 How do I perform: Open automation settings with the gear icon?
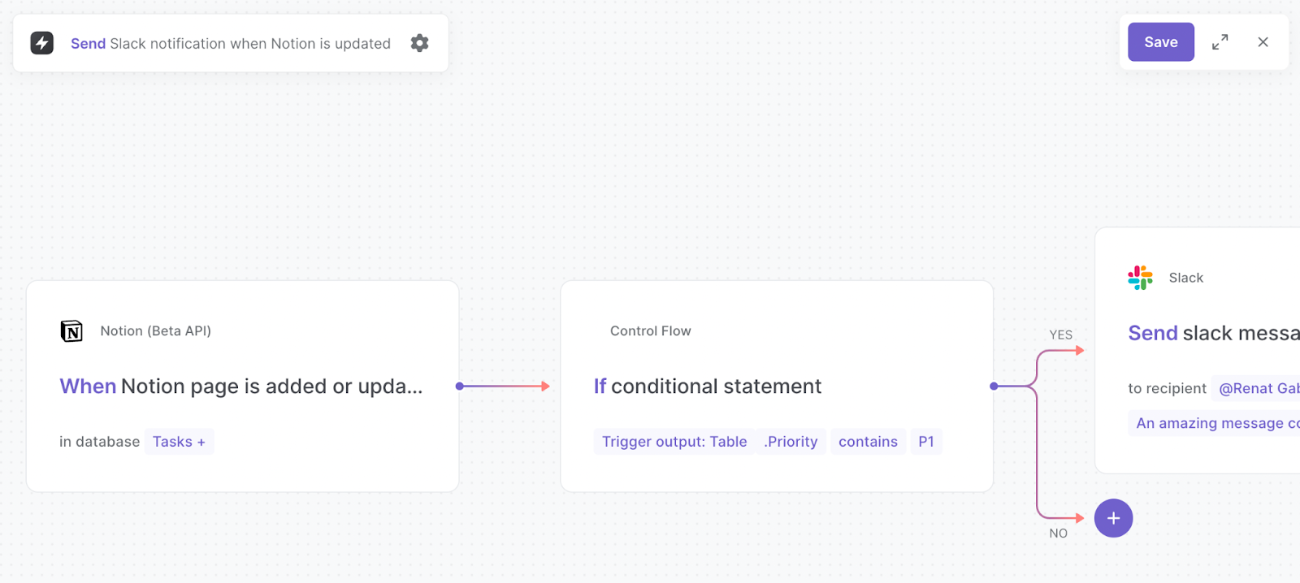(419, 43)
